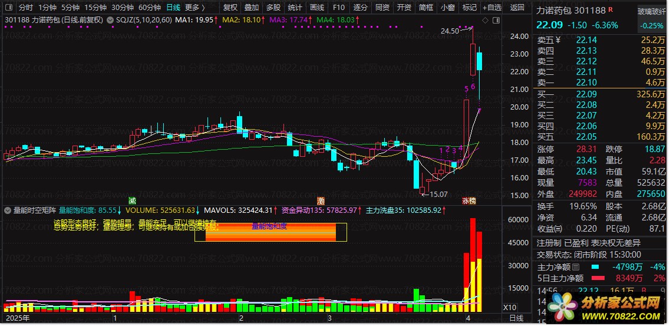The width and height of the screenshot is (670, 326).
Task: Click the 买一 price 22.09
Action: click(586, 94)
